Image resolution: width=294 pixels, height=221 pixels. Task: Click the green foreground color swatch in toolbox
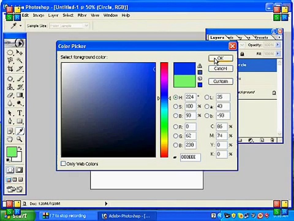12,152
